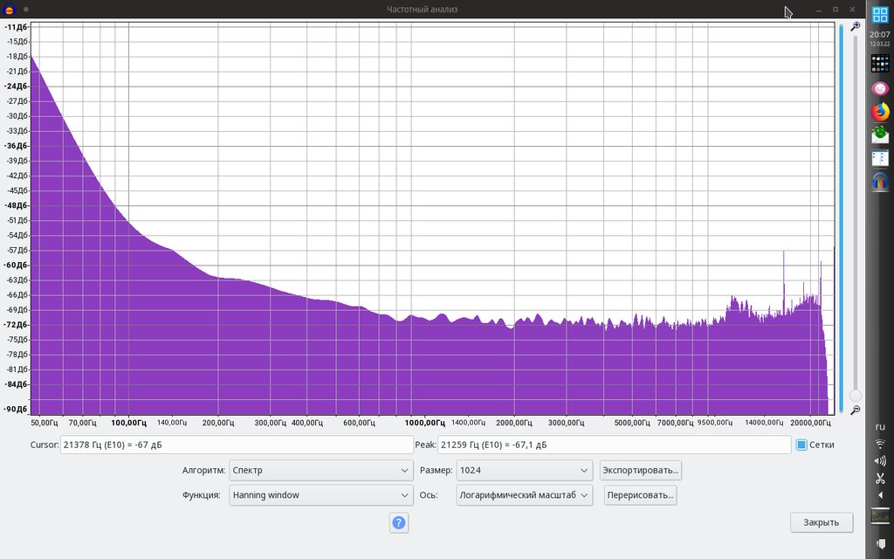
Task: Click the -90дБ level axis label
Action: pos(17,410)
